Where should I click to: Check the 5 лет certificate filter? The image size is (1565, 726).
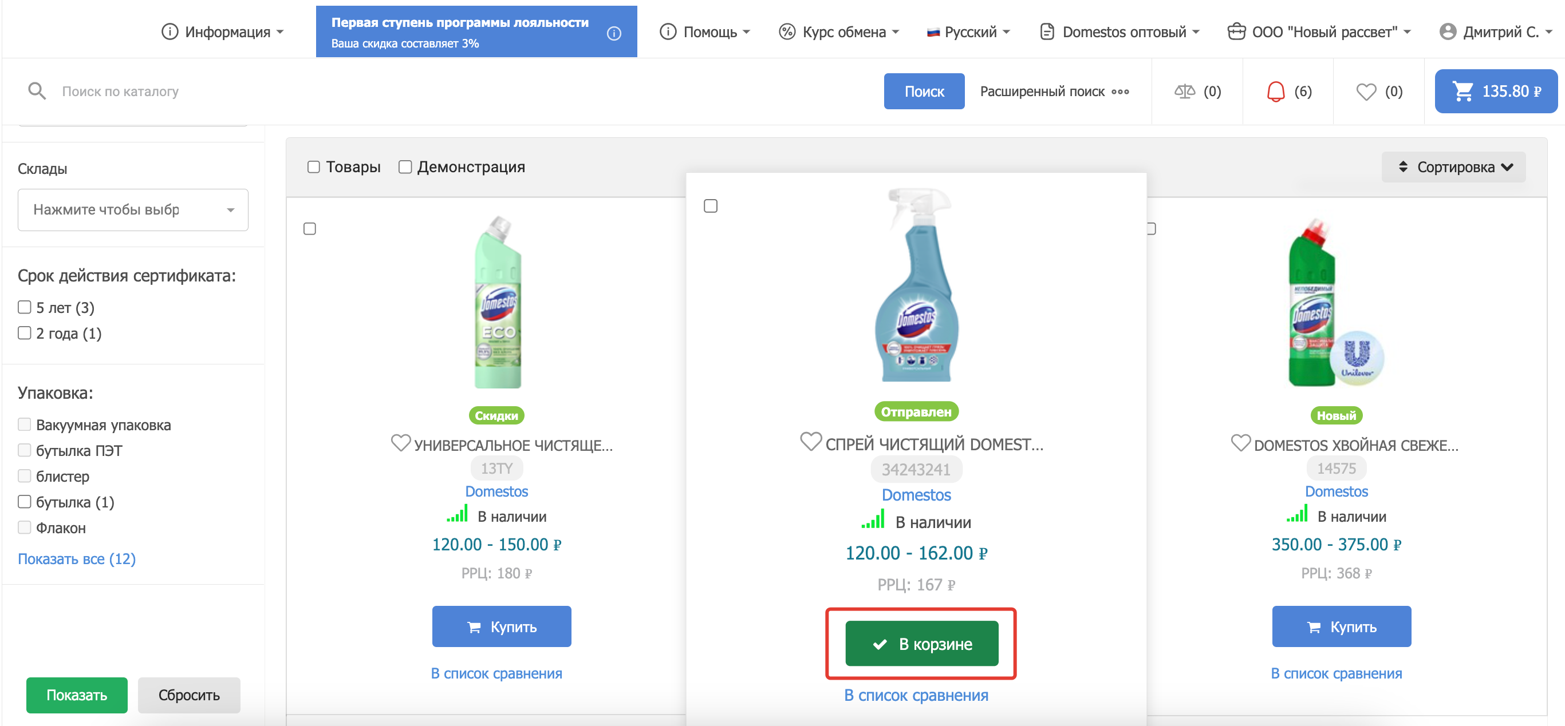click(24, 307)
